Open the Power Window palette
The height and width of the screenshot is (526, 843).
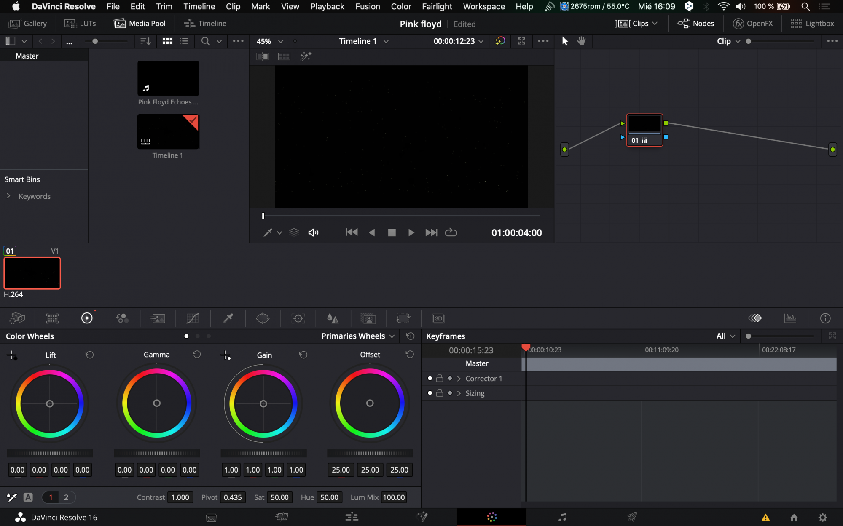(x=263, y=318)
